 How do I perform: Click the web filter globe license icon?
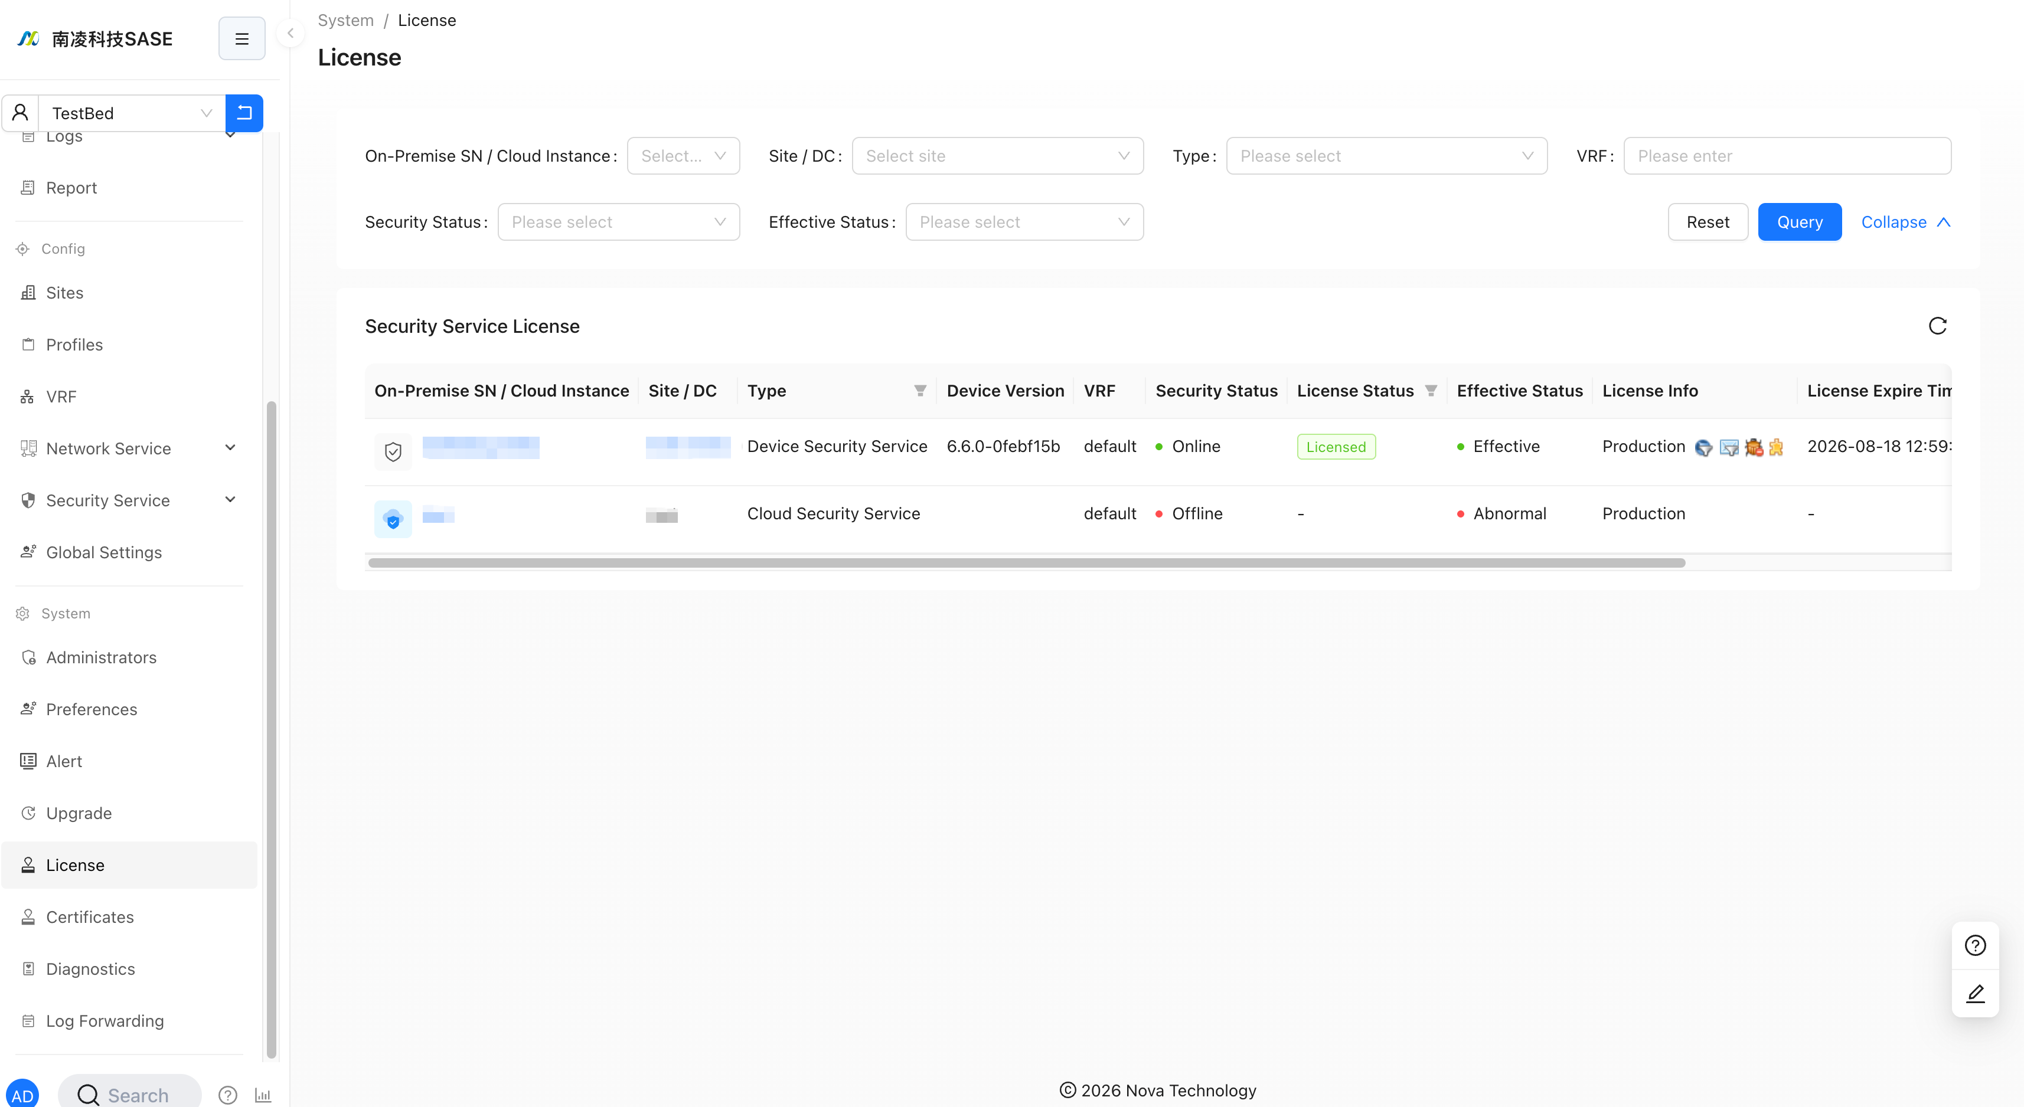point(1703,447)
